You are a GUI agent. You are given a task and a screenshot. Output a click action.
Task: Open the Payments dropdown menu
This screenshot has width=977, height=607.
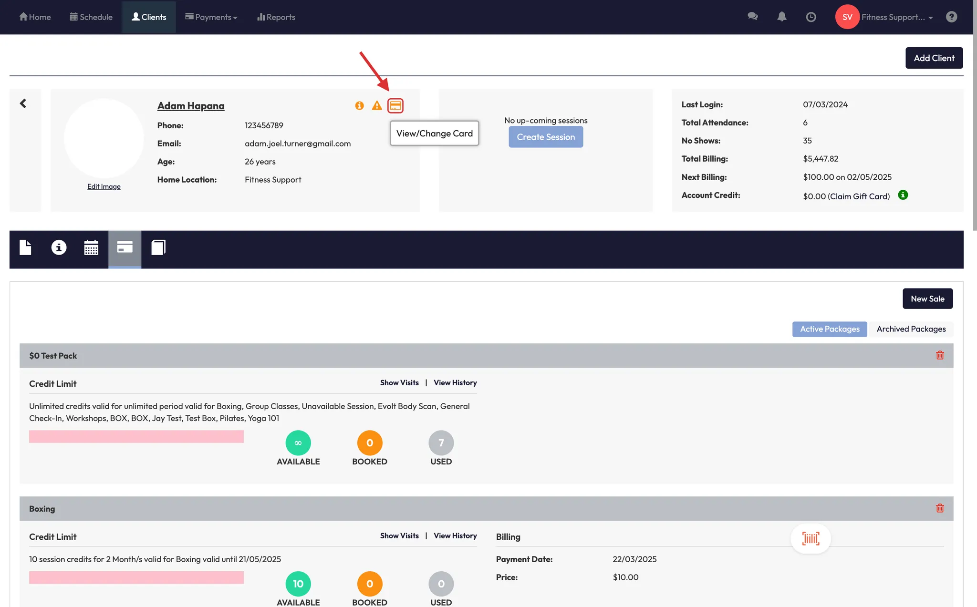211,17
